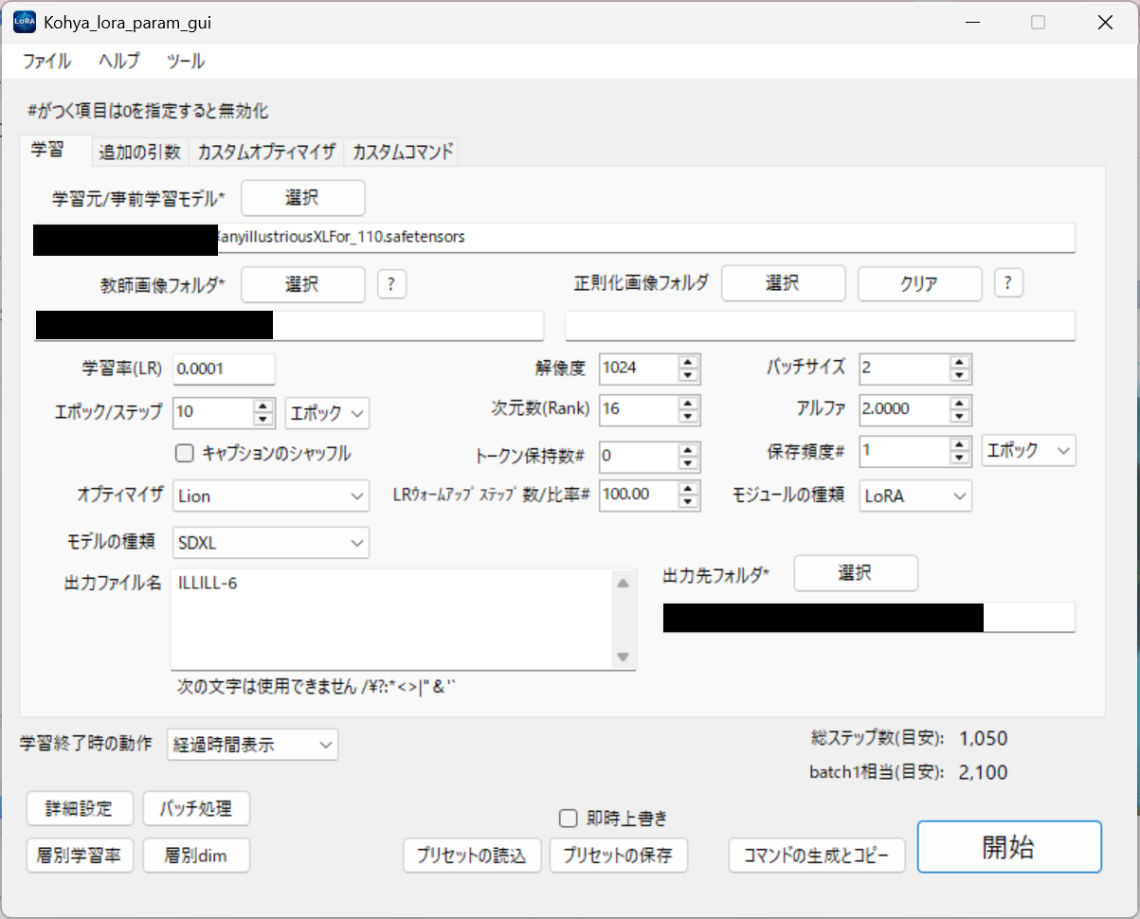
Task: Switch to the 追加の引数 tab
Action: tap(139, 152)
